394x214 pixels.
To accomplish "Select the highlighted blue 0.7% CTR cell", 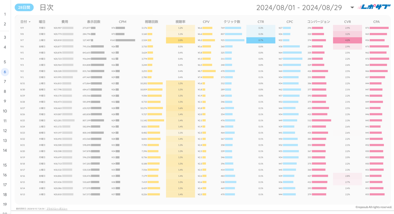I will click(261, 40).
